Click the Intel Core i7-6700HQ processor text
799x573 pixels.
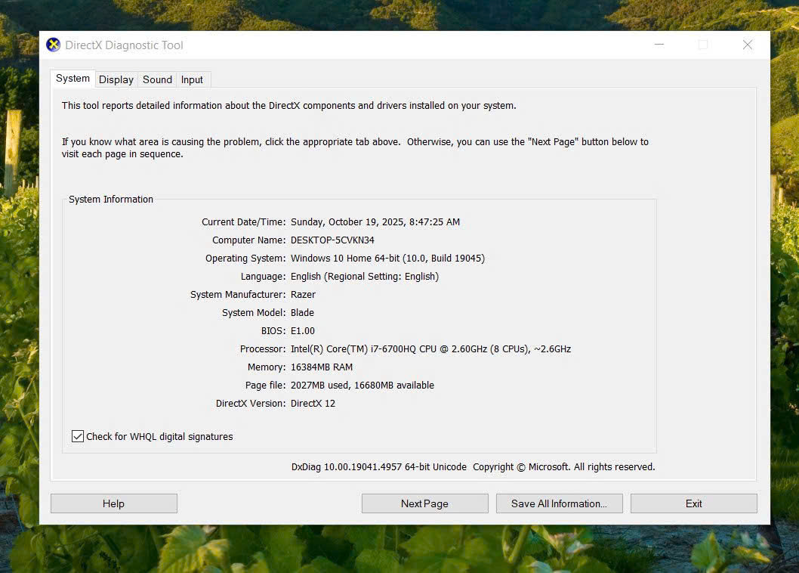tap(430, 349)
